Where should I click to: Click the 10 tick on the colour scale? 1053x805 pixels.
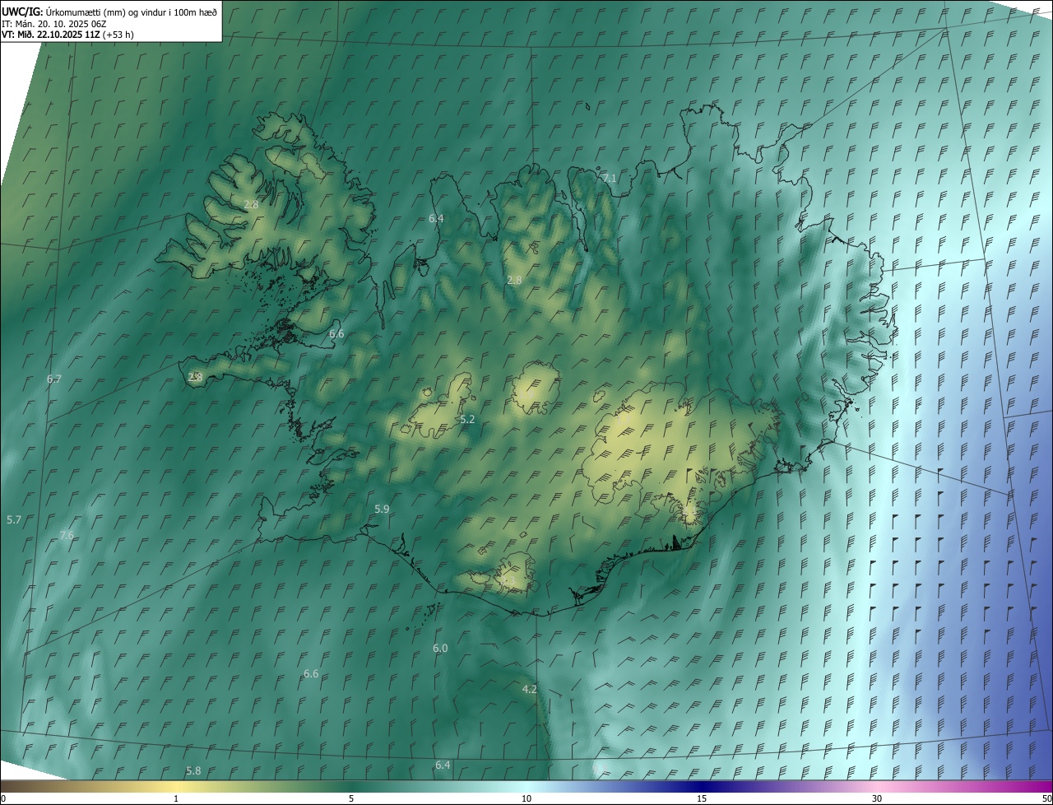526,798
